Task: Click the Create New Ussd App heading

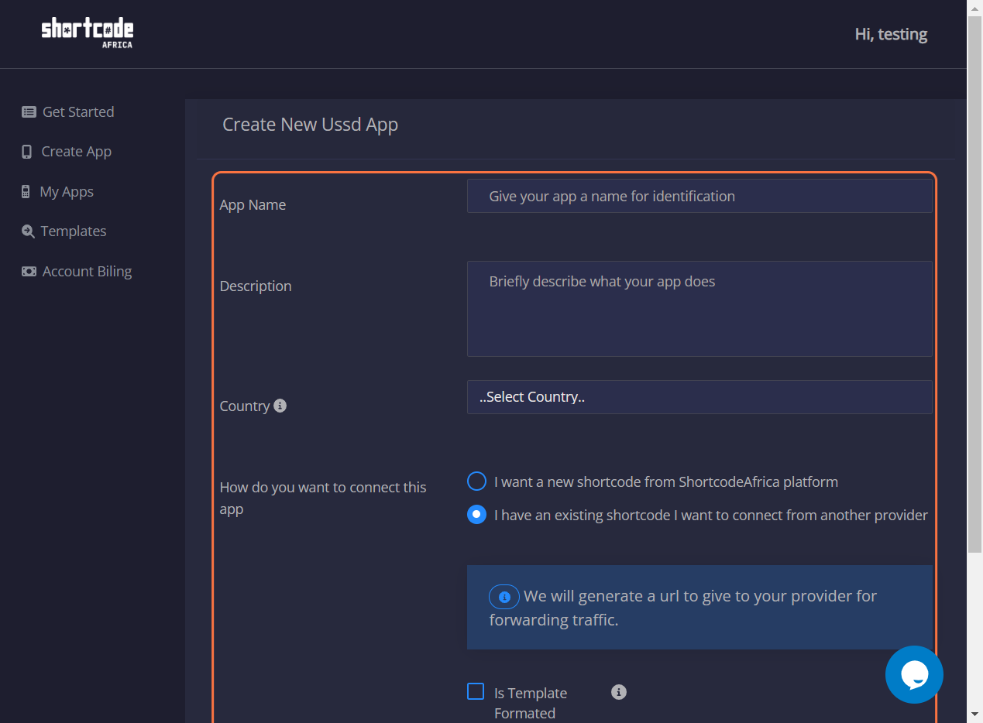Action: coord(310,125)
